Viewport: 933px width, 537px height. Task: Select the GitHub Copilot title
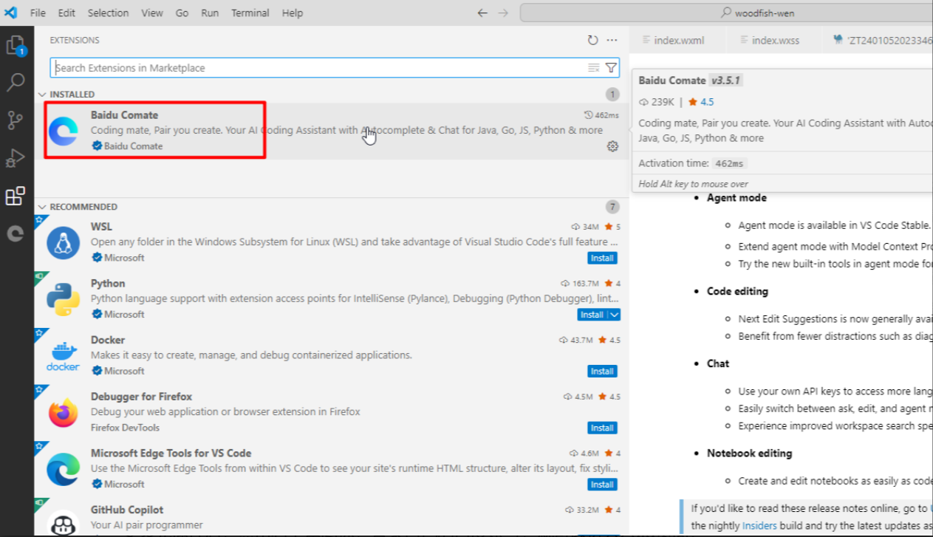[x=127, y=510]
